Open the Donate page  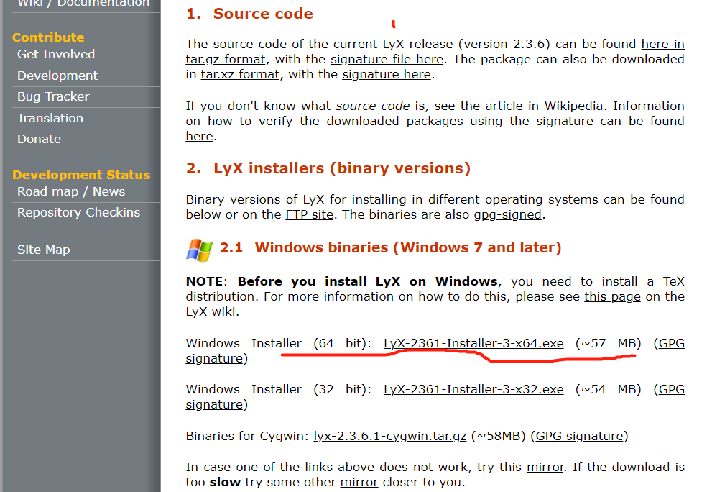39,139
